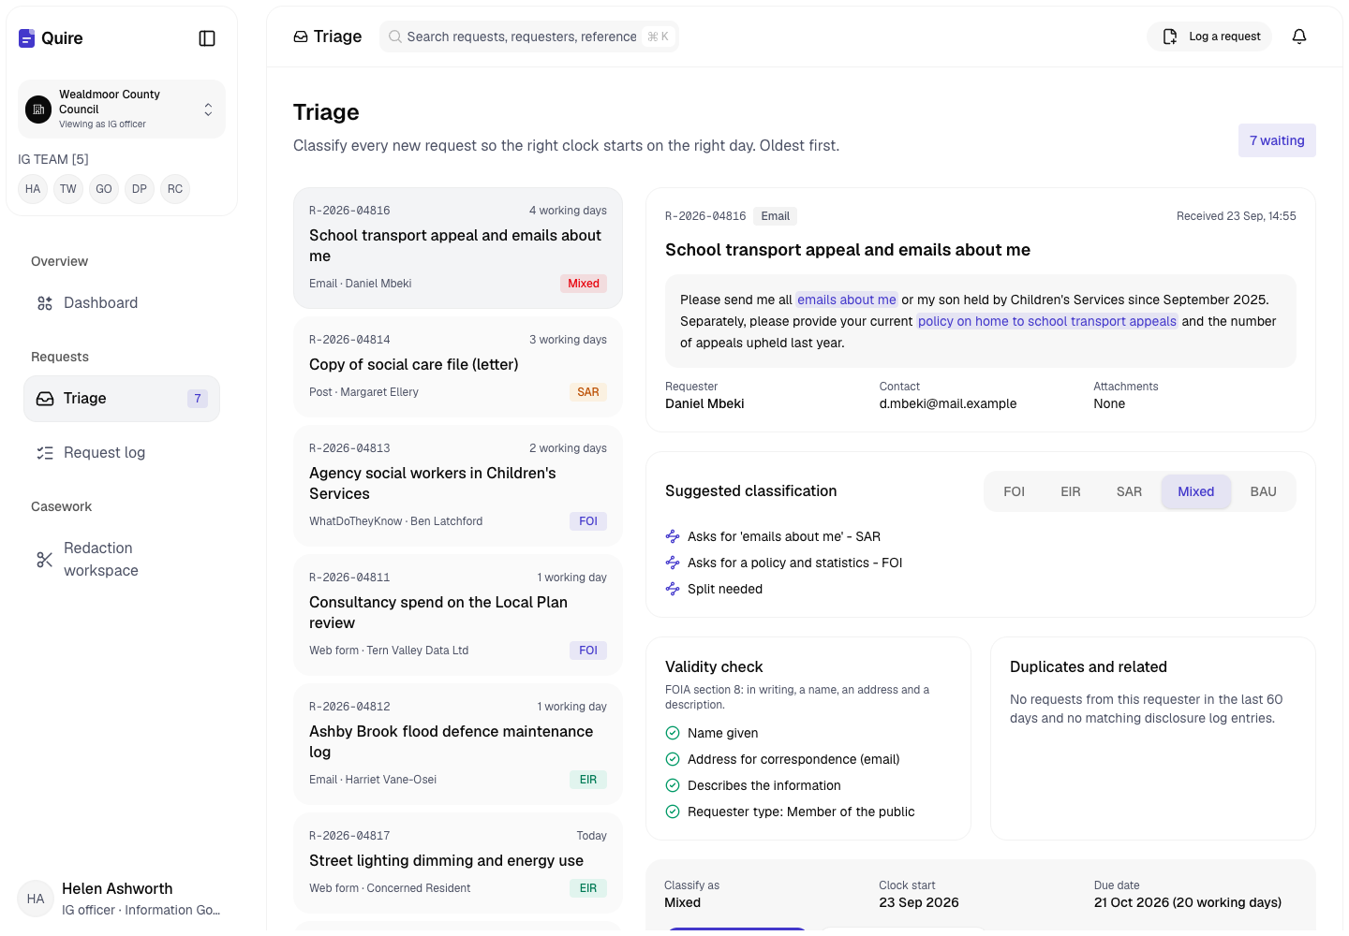Click the Wealdmoor council building icon

[38, 110]
